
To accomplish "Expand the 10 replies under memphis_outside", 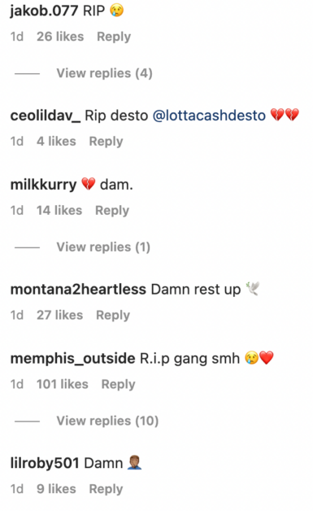I will click(x=107, y=421).
